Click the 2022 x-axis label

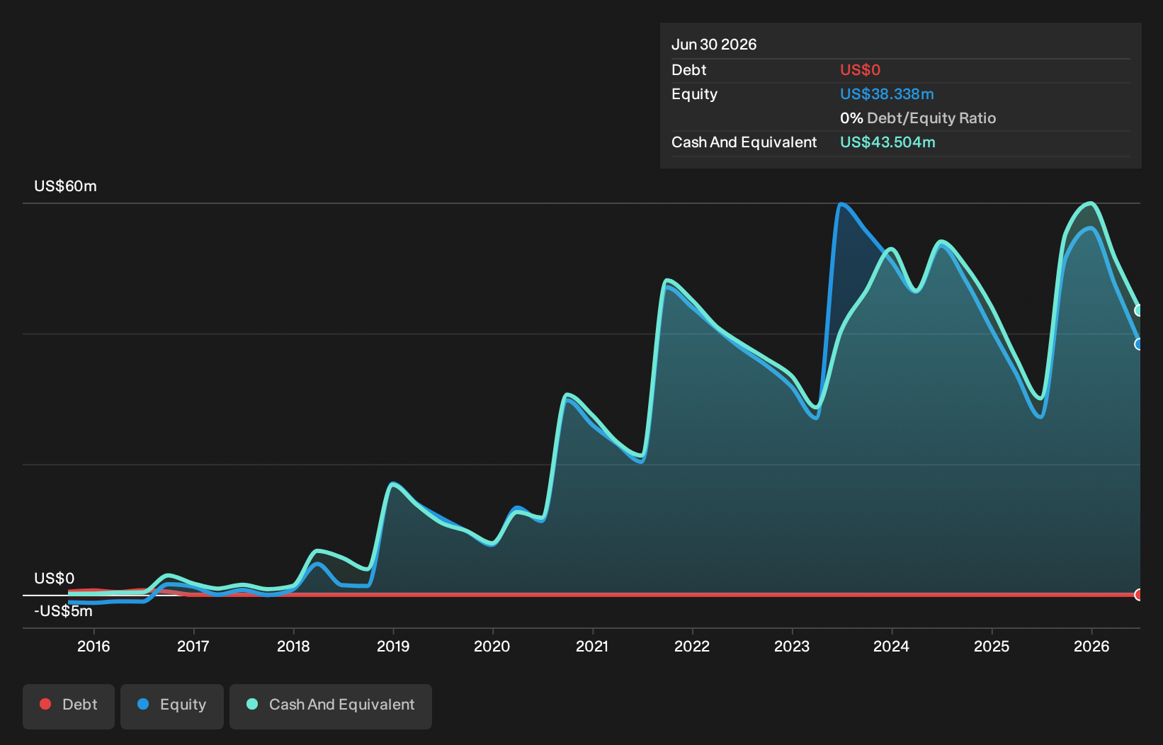pos(692,646)
